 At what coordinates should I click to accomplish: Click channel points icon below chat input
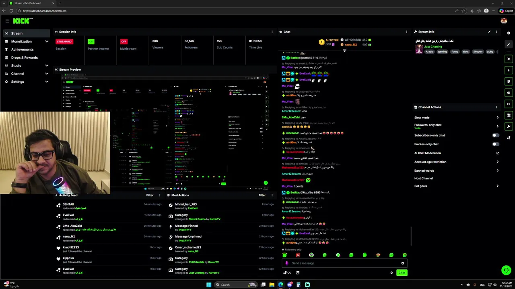click(287, 273)
